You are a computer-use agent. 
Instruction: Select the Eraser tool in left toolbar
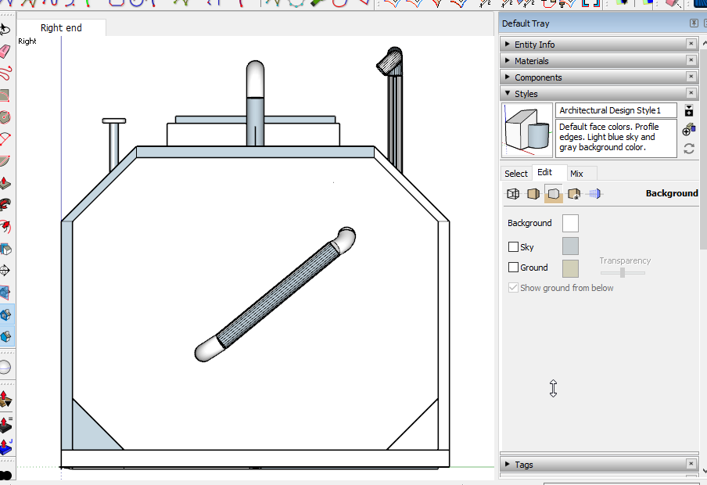pyautogui.click(x=5, y=52)
